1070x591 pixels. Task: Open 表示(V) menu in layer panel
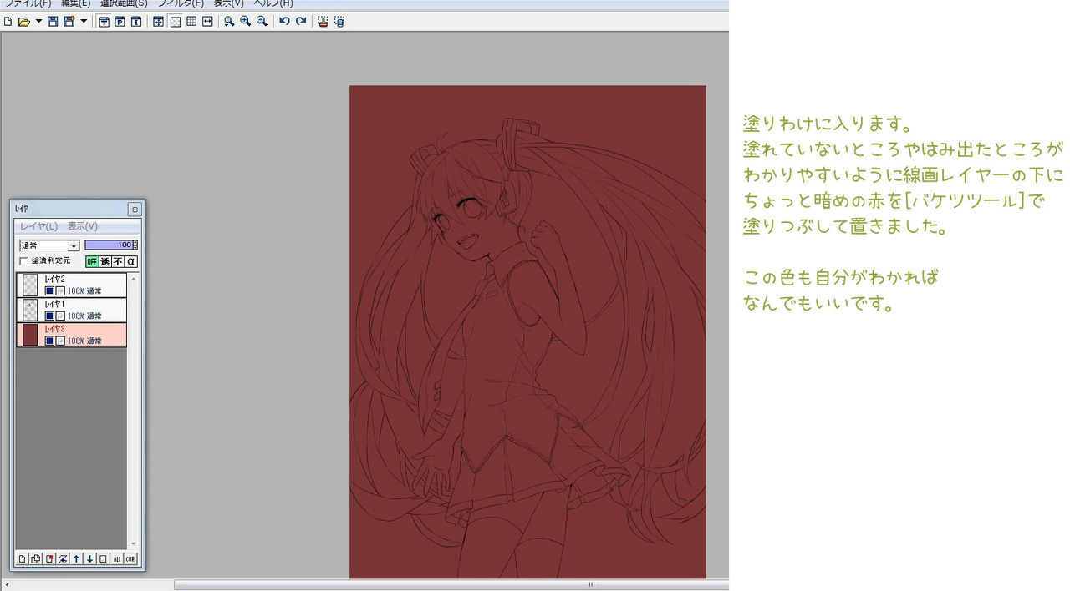pos(83,226)
